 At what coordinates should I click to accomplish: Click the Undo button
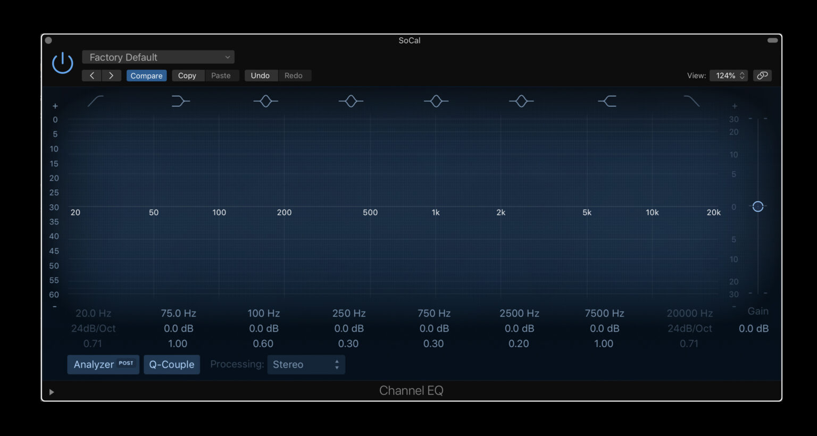click(261, 76)
